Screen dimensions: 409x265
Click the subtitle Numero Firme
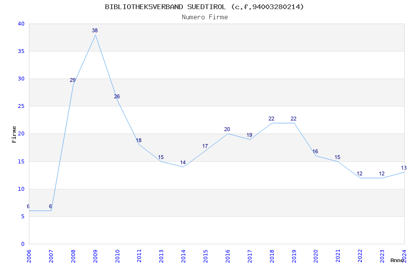(205, 17)
